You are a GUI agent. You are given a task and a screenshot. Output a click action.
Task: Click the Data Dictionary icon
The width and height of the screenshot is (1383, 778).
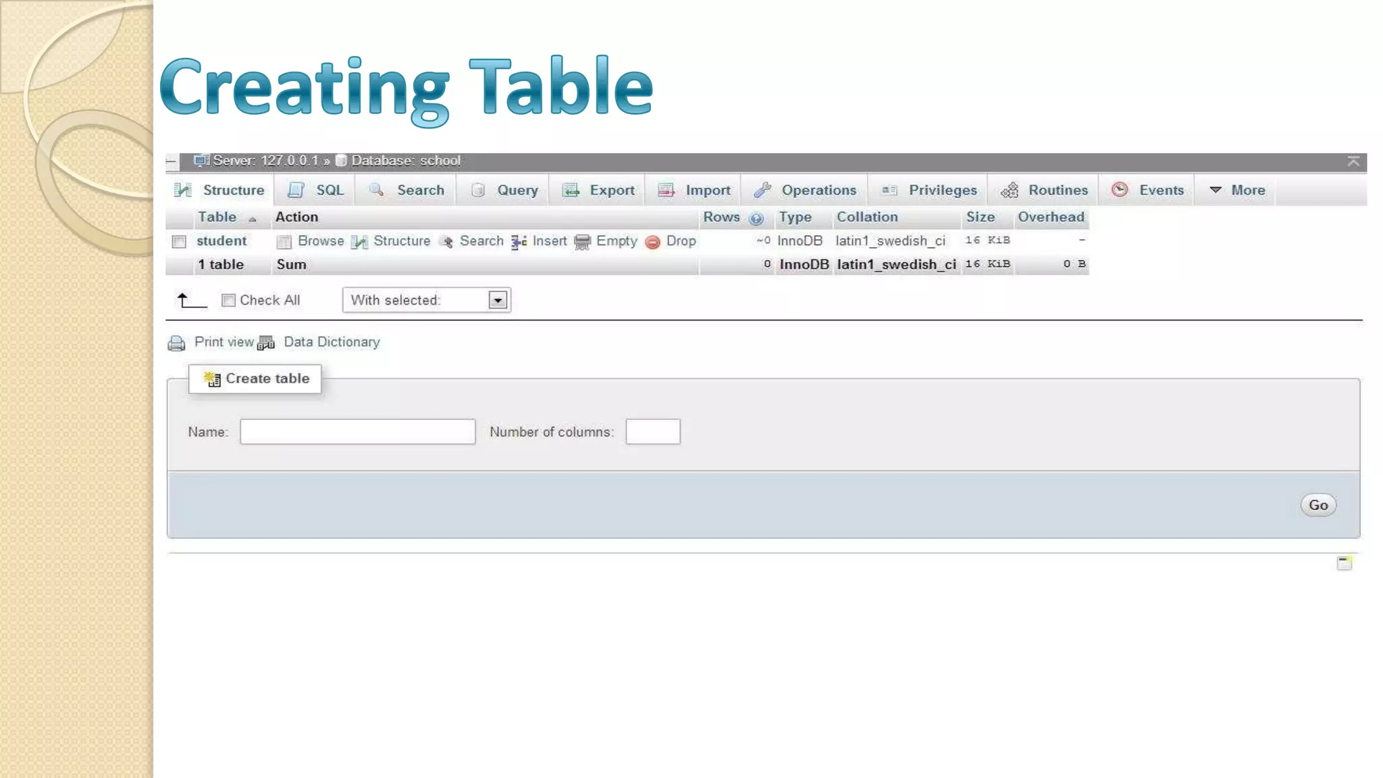pos(266,343)
